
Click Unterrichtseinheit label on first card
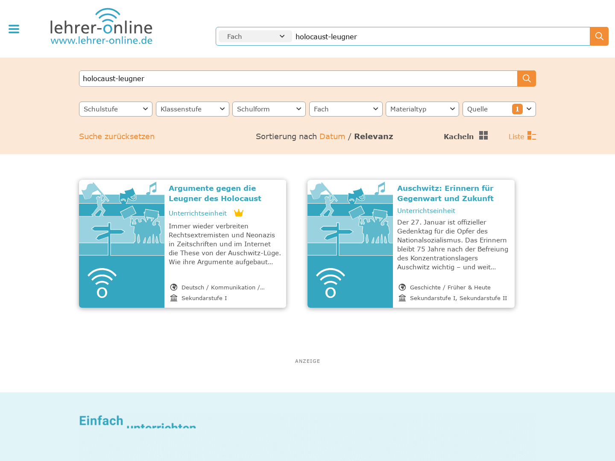tap(198, 213)
